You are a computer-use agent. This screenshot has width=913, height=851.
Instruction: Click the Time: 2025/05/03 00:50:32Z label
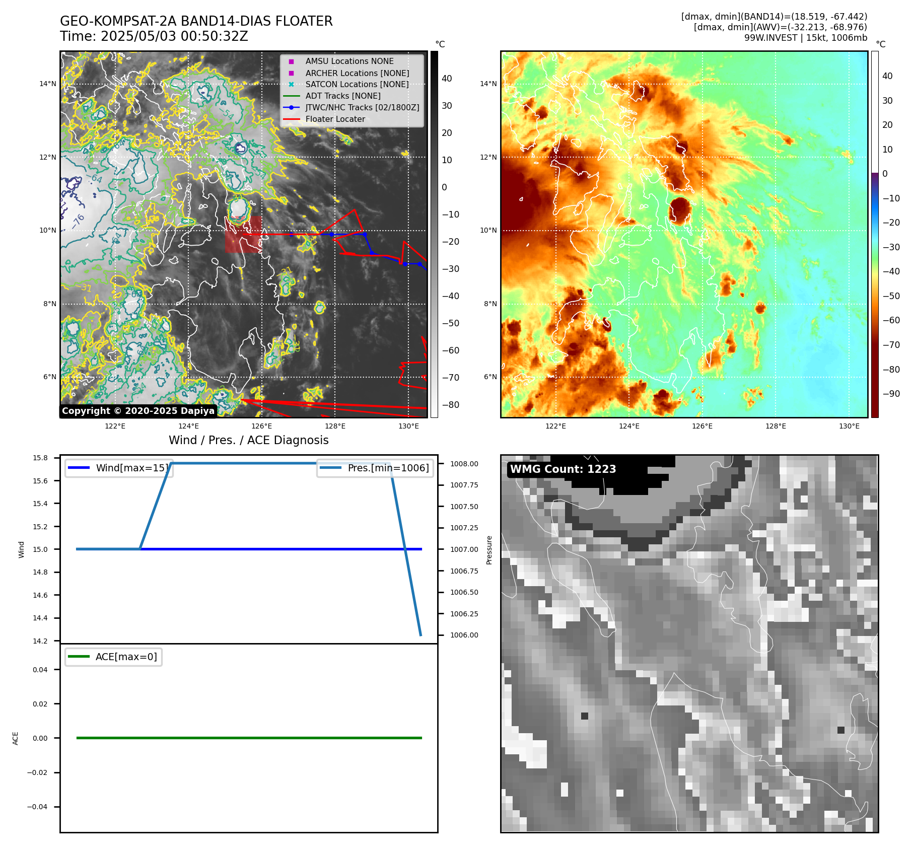coord(154,36)
